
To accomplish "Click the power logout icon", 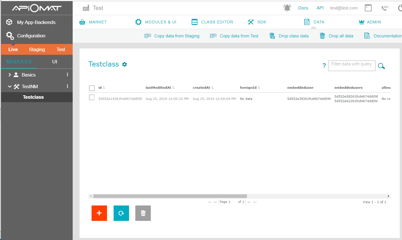I will tap(400, 8).
